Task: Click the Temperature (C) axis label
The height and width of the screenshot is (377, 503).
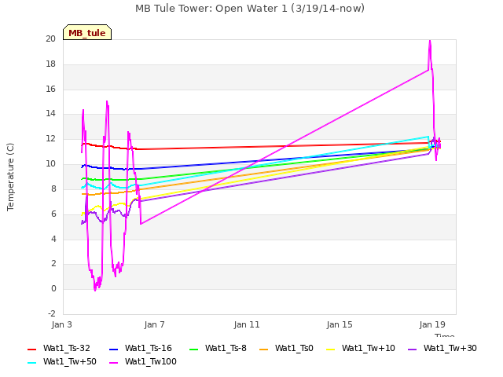Action: (10, 177)
